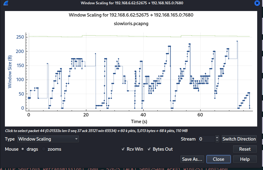
Task: Open the Type dropdown showing Window Scaling
Action: tap(48, 139)
